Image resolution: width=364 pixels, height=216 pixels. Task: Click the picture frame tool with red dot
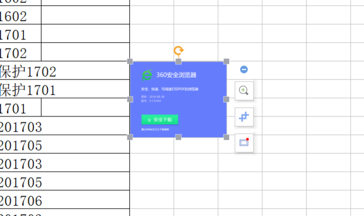click(x=244, y=143)
